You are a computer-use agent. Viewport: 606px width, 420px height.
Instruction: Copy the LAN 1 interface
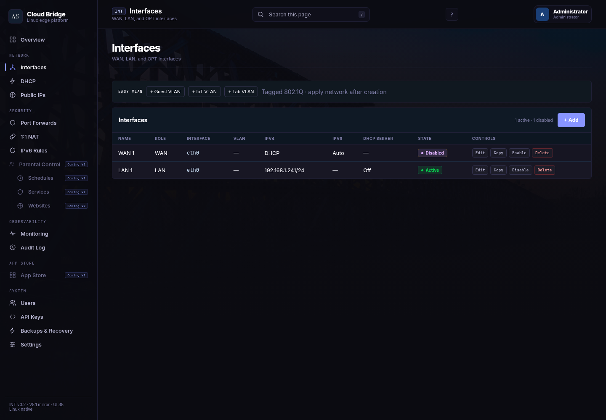click(498, 170)
